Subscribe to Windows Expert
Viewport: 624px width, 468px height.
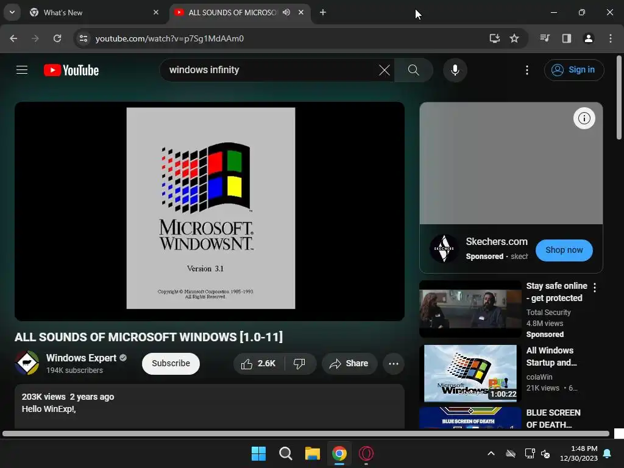pyautogui.click(x=171, y=364)
